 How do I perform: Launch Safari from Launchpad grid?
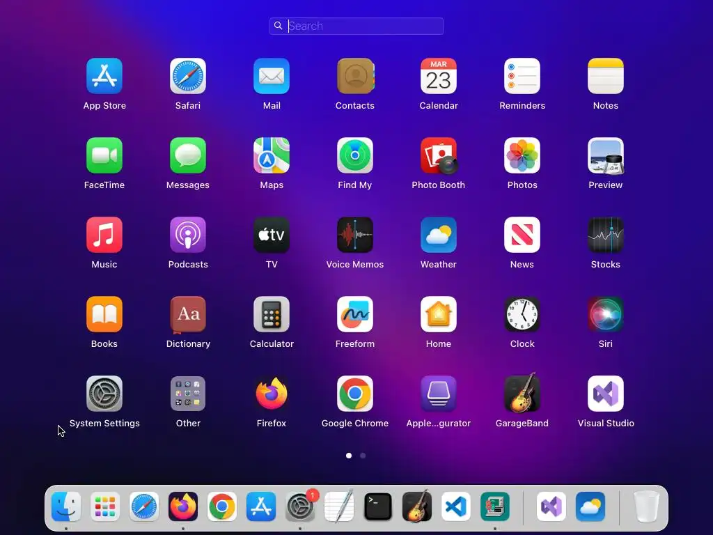click(x=188, y=76)
